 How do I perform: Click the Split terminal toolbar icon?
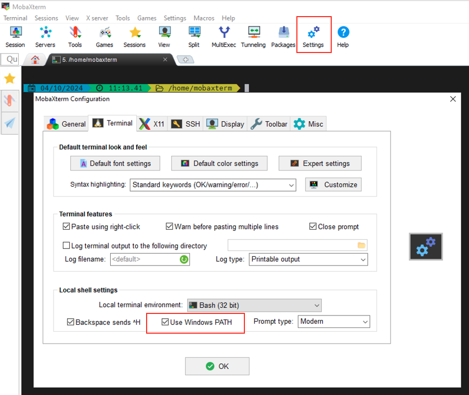click(194, 36)
